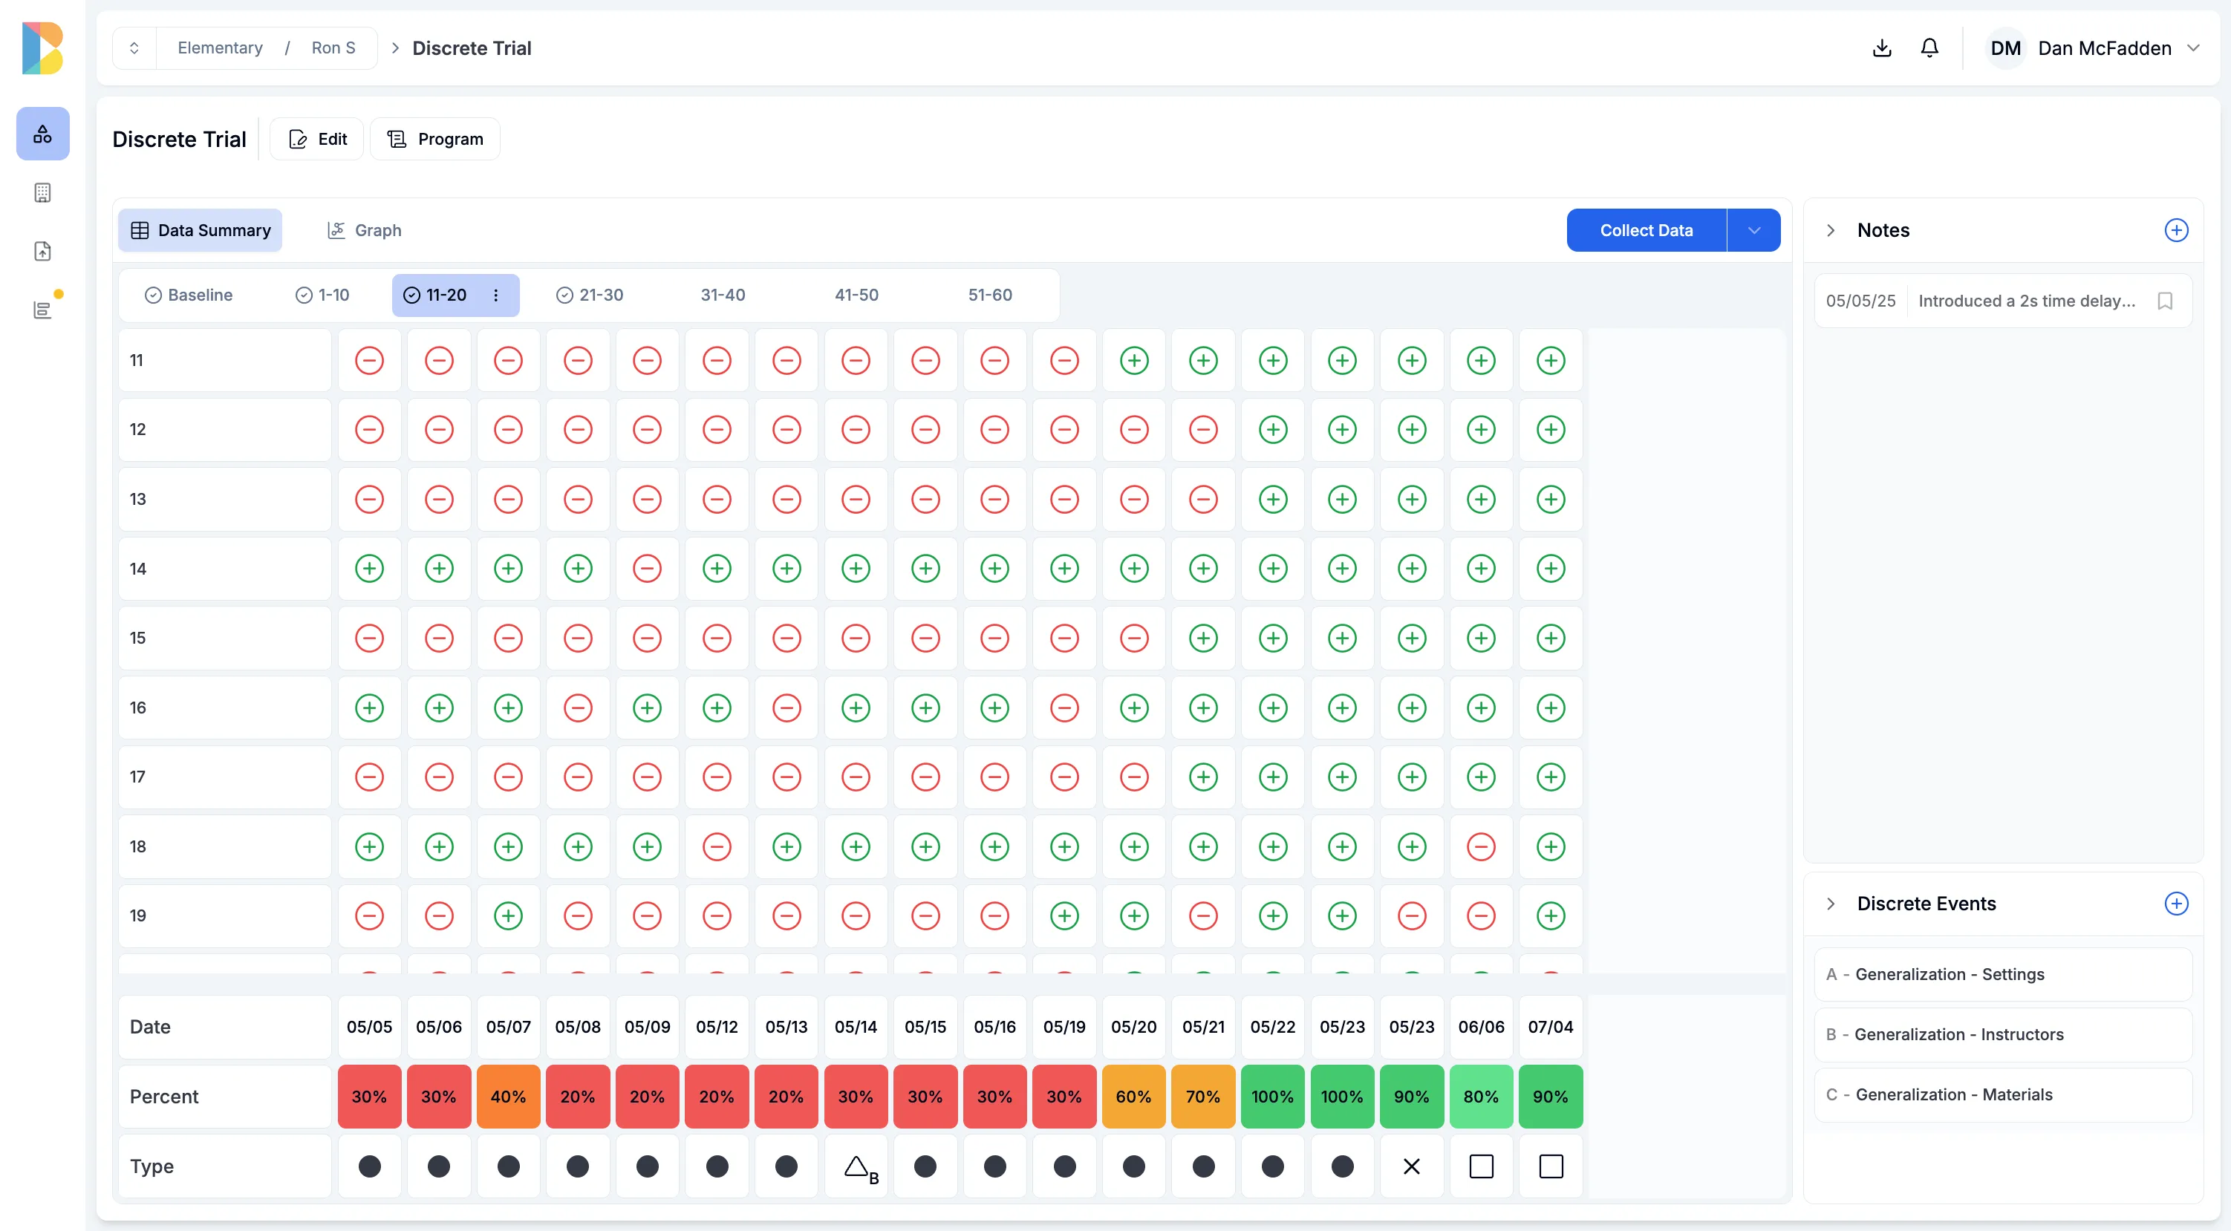Toggle trial 11 result for 07/04
This screenshot has height=1231, width=2231.
[1550, 361]
